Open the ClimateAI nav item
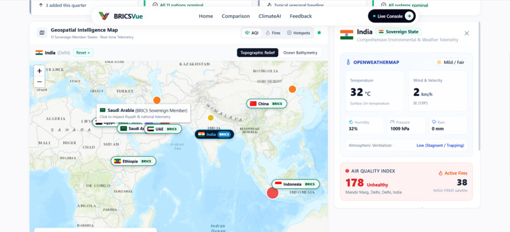The height and width of the screenshot is (232, 510). click(x=270, y=16)
